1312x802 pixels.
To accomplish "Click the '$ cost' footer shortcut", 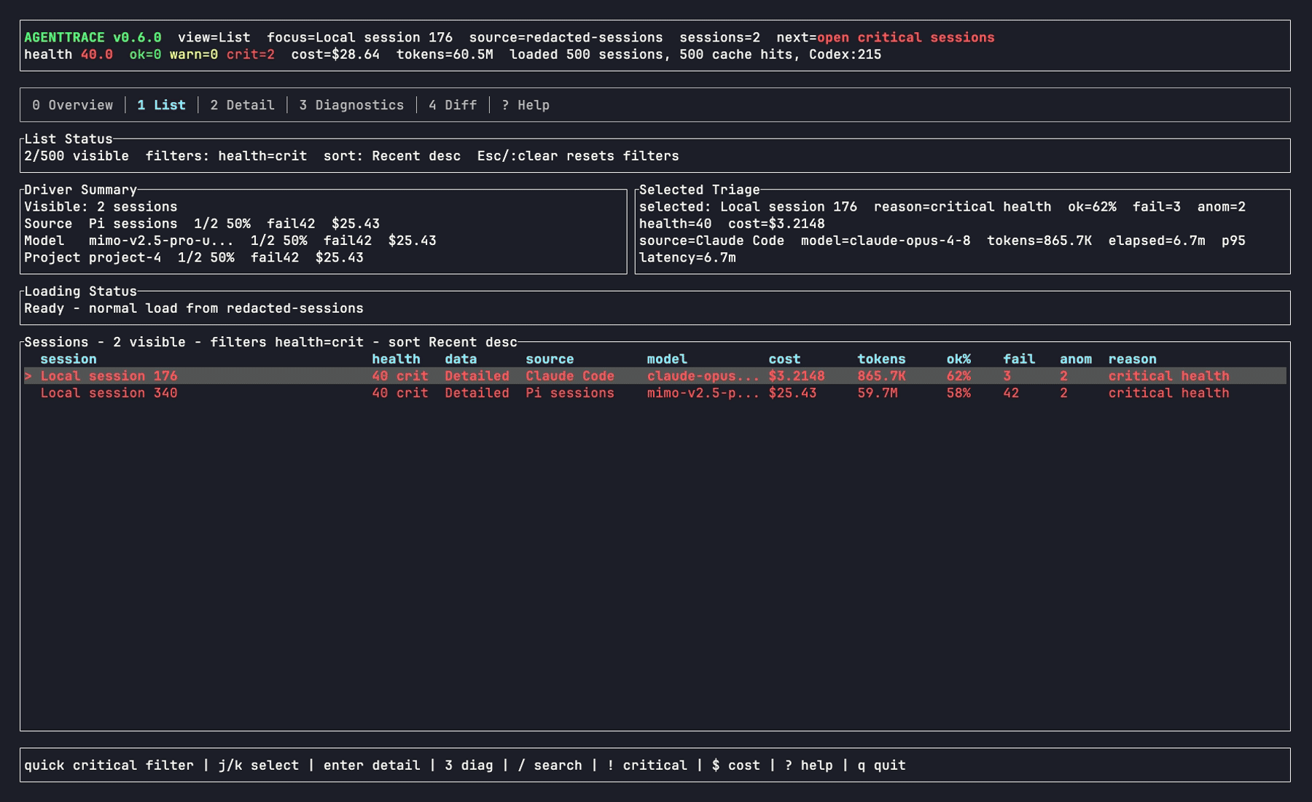I will tap(735, 766).
